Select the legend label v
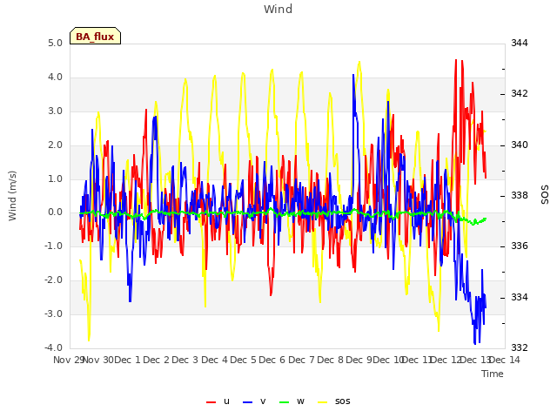This screenshot has height=418, width=557. tap(263, 401)
